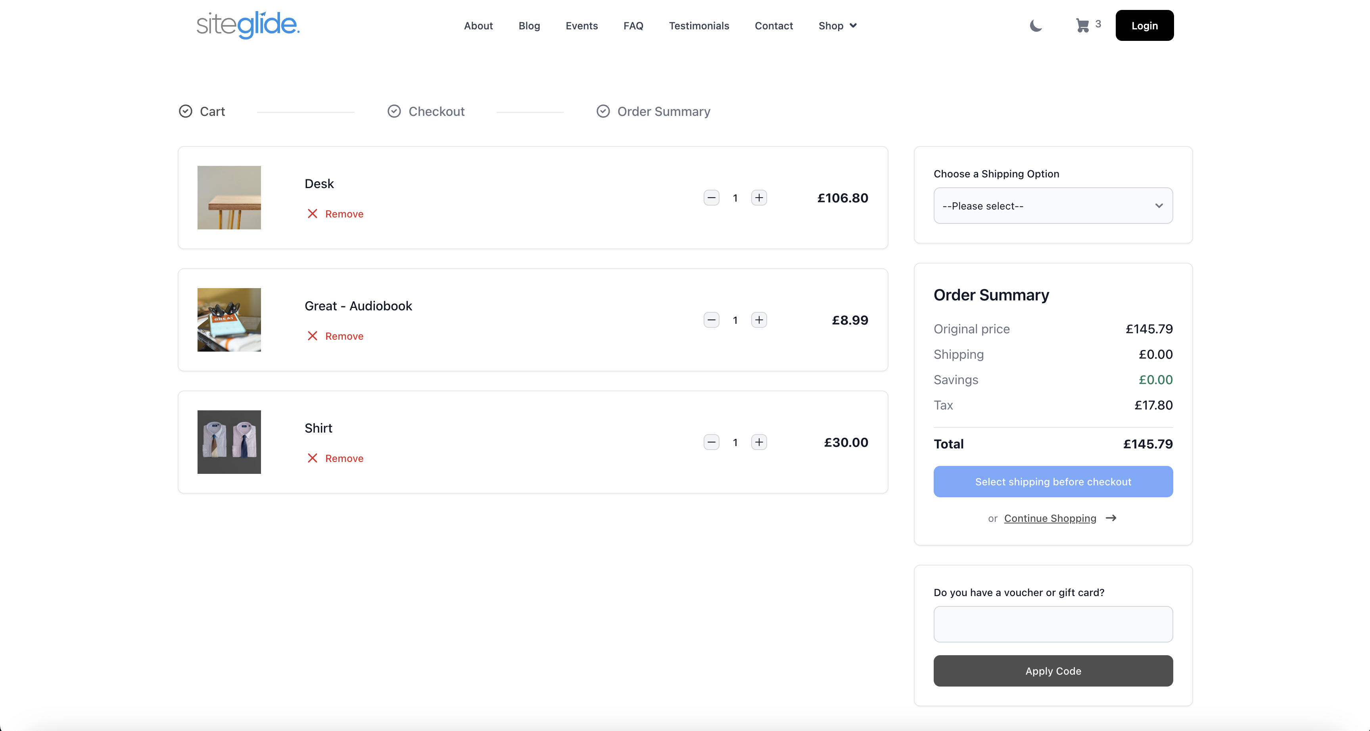
Task: Increase Shirt quantity with plus icon
Action: click(x=759, y=442)
